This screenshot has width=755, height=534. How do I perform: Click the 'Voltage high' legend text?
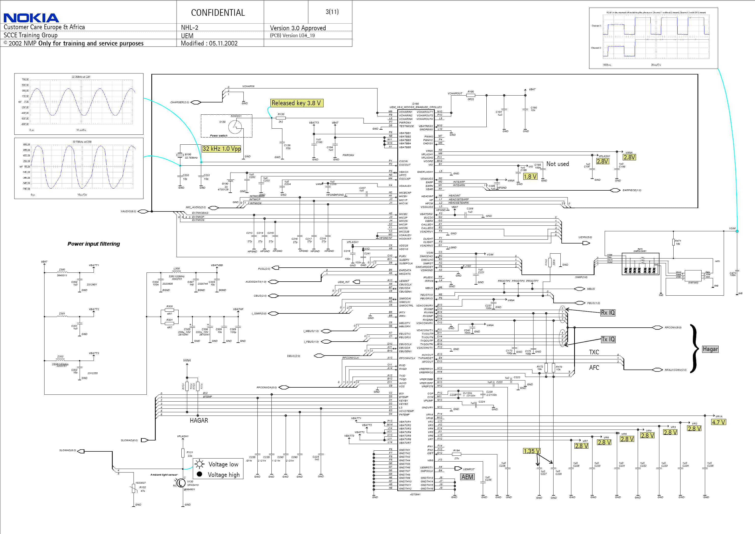click(224, 475)
